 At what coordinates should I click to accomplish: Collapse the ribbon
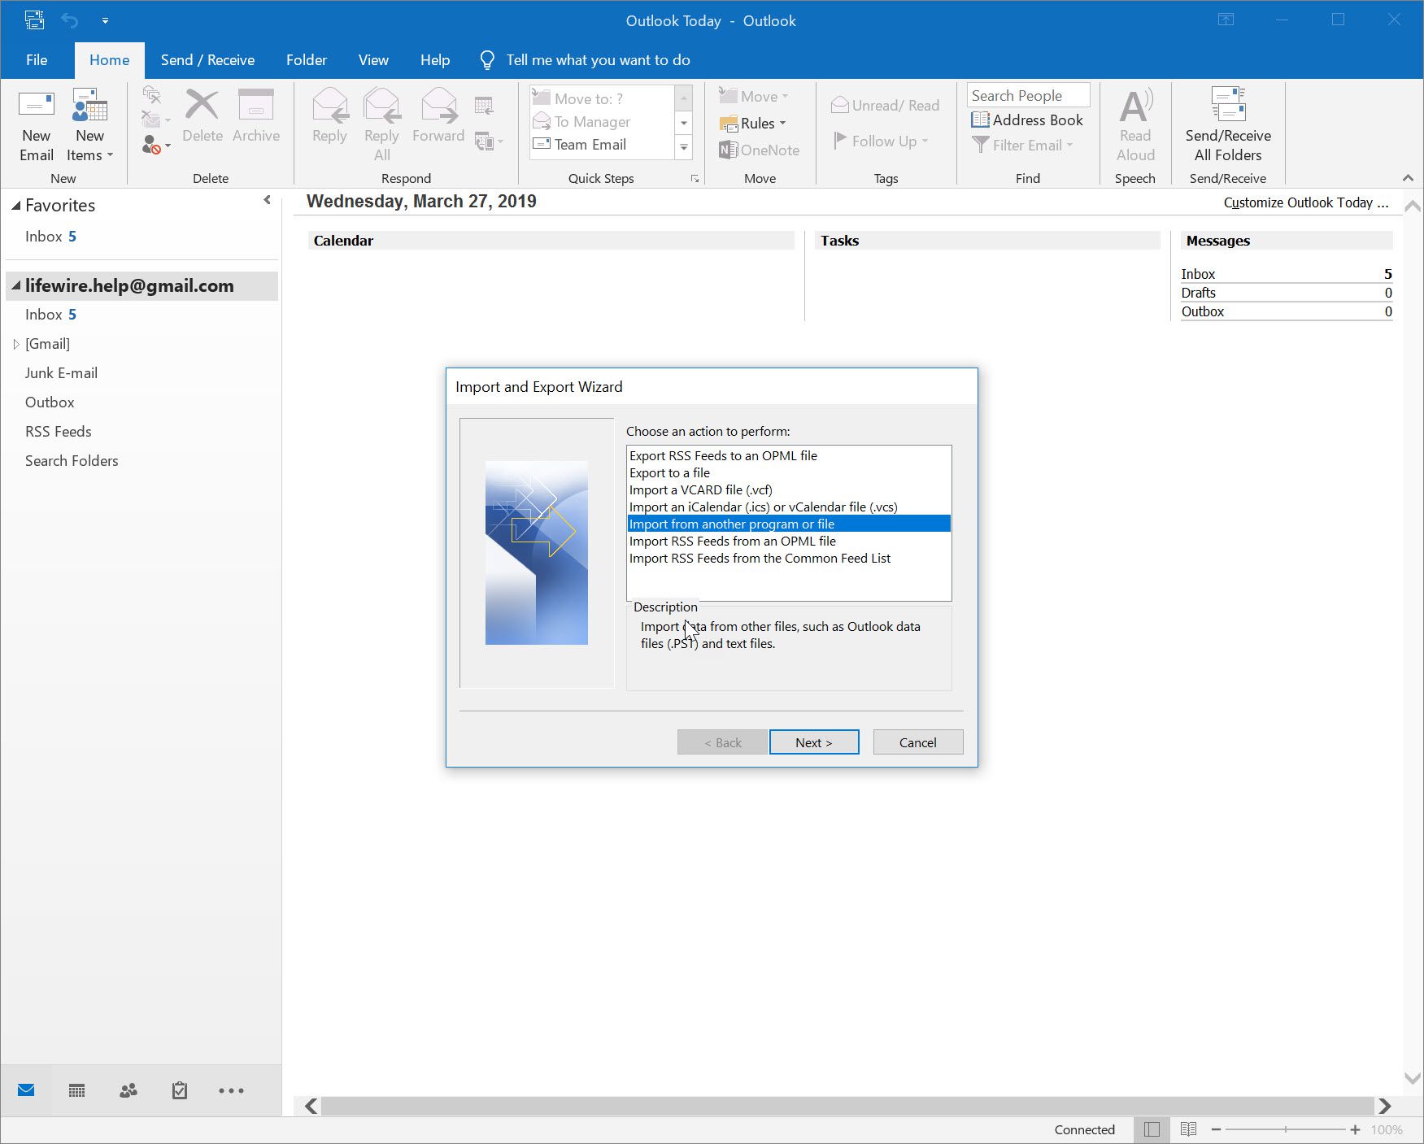click(x=1408, y=178)
